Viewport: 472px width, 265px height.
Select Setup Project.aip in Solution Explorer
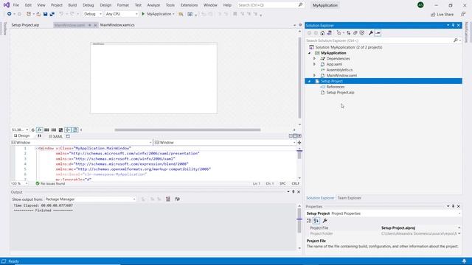[x=340, y=93]
